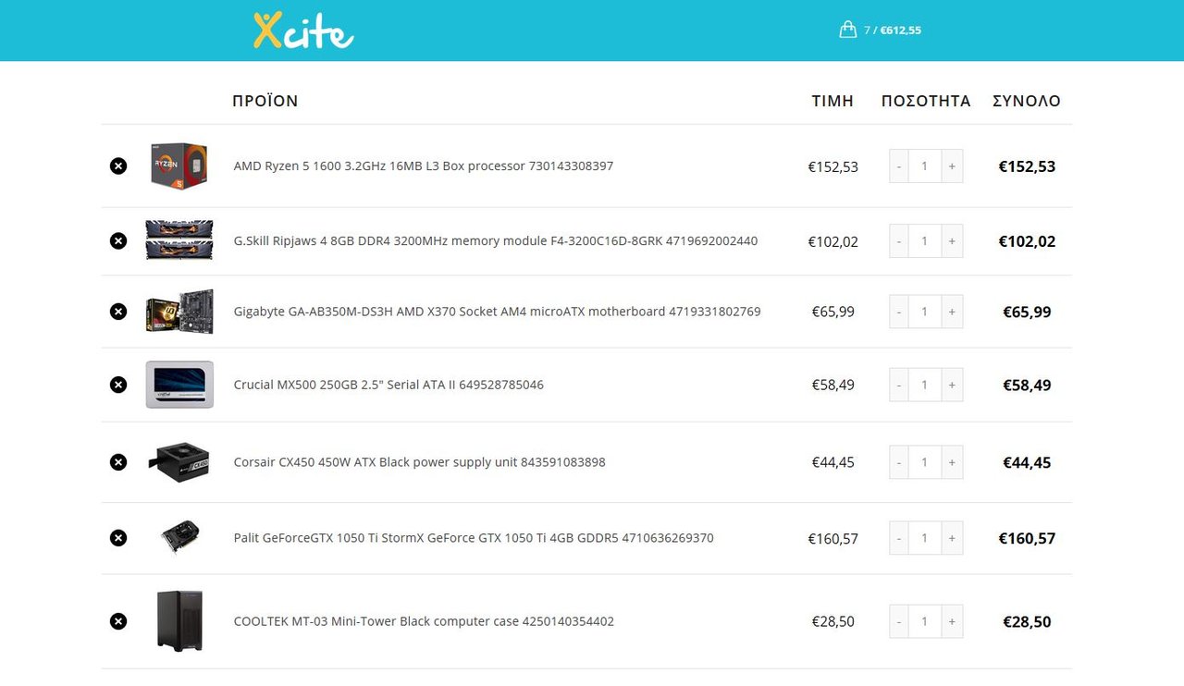Remove Corsair CX450 power supply from cart

(118, 462)
